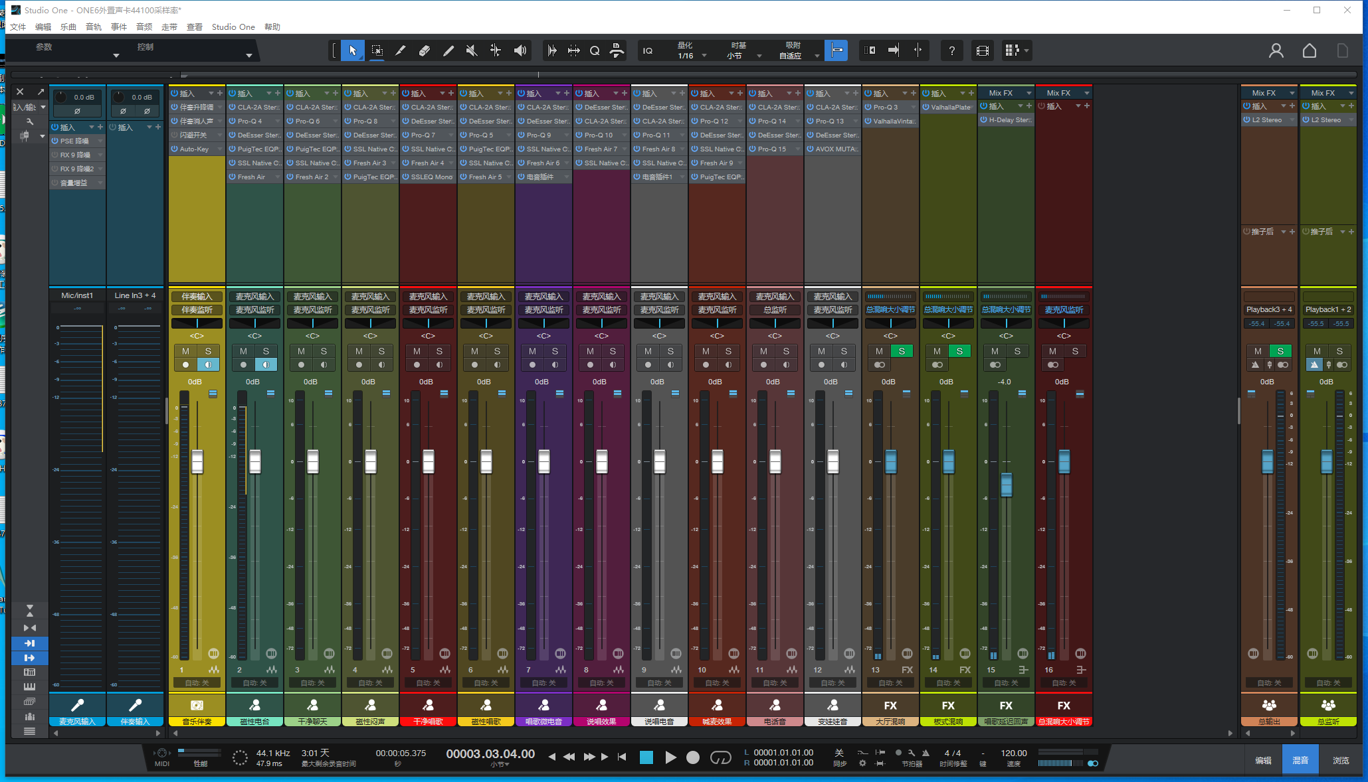The width and height of the screenshot is (1368, 782).
Task: Toggle the Loop button in transport
Action: coord(720,757)
